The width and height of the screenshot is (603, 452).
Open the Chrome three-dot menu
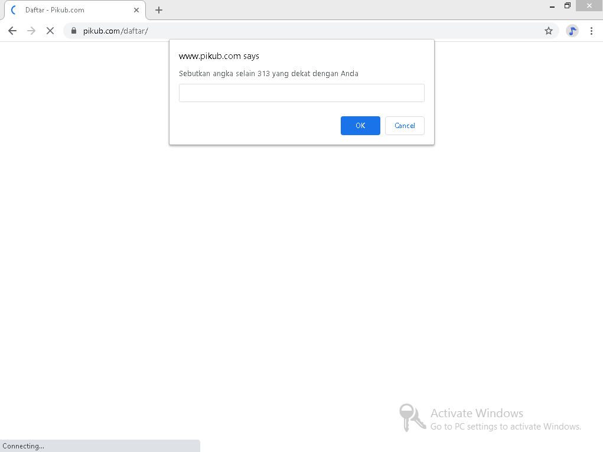coord(591,31)
